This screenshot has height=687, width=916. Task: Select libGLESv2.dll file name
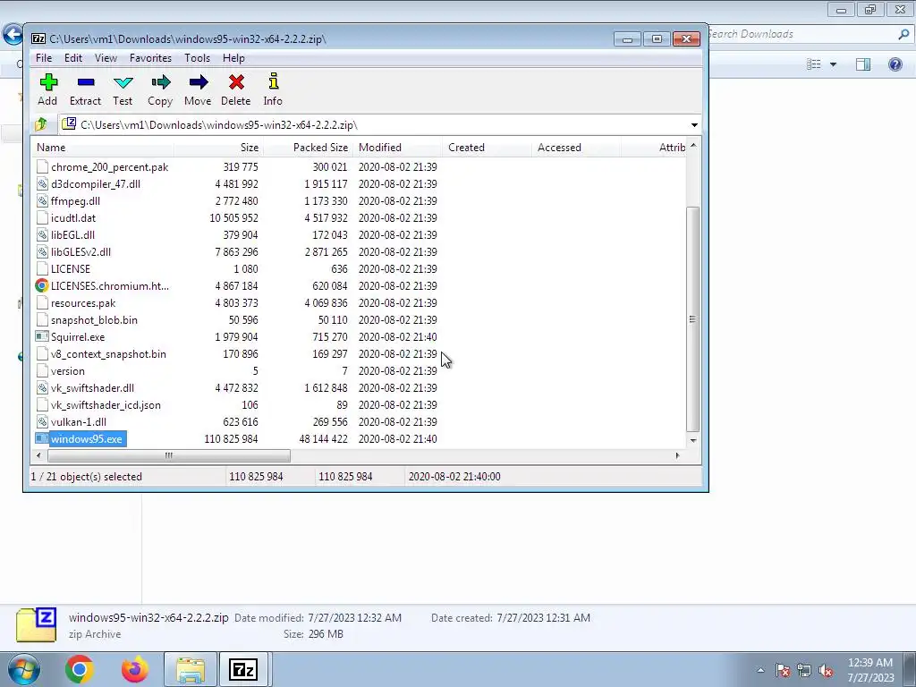81,251
